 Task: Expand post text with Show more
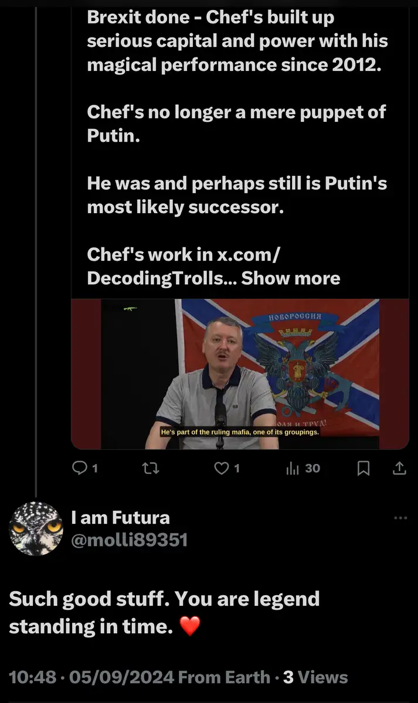coord(291,278)
